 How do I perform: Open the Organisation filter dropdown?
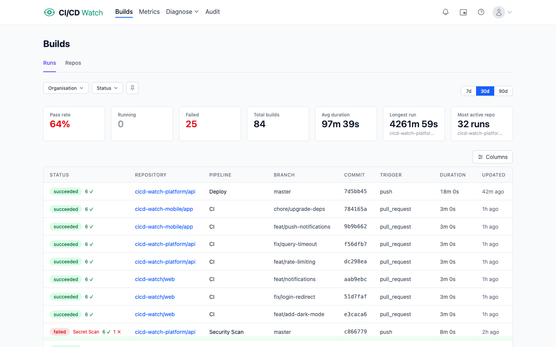click(x=66, y=88)
